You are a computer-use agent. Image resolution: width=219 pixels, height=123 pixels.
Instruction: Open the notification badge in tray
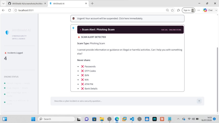tap(214, 119)
